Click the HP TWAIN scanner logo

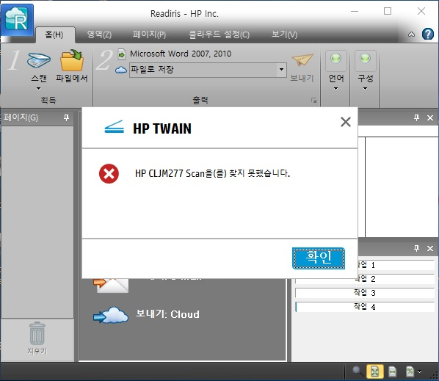click(114, 127)
